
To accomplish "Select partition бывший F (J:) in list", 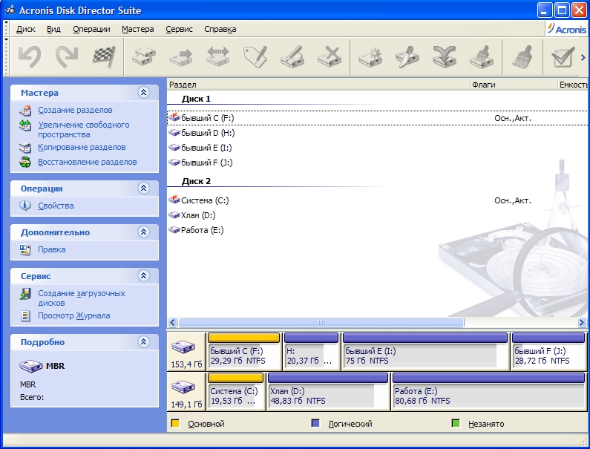I will (377, 163).
